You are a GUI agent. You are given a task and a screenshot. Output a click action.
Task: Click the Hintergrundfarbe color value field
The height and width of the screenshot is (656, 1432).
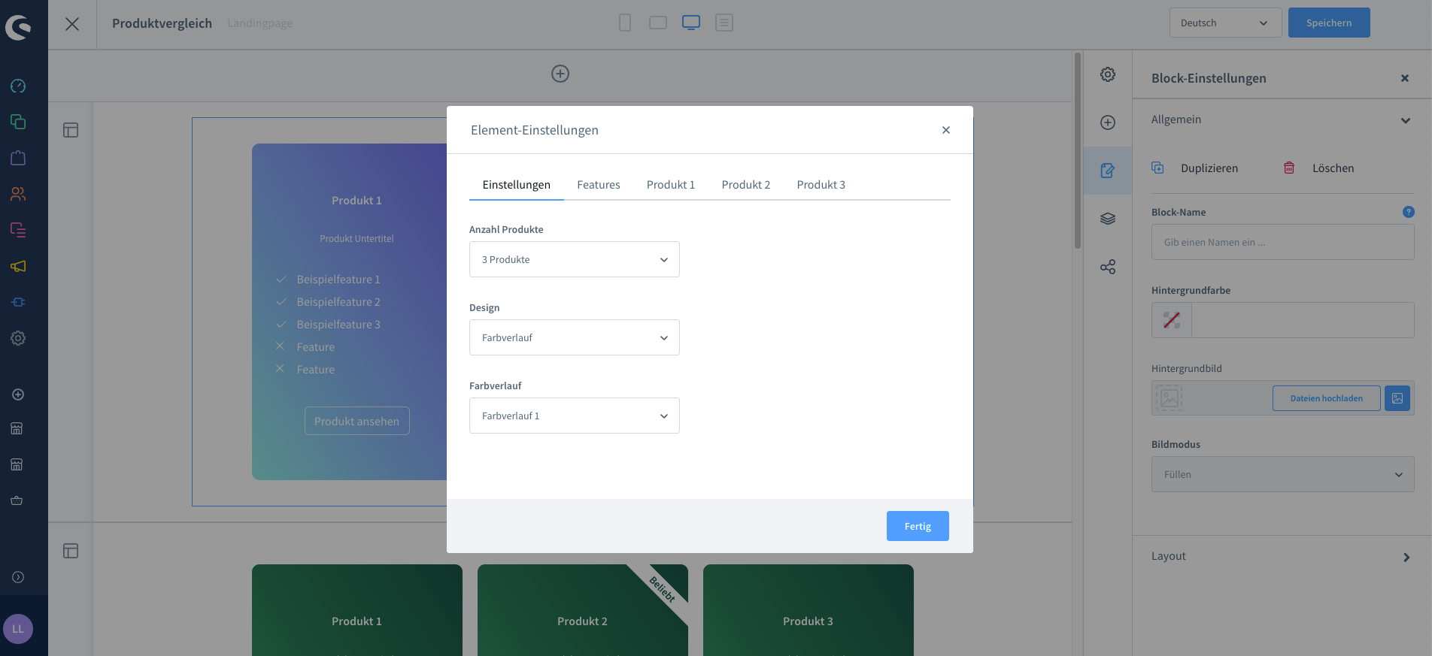tap(1303, 320)
